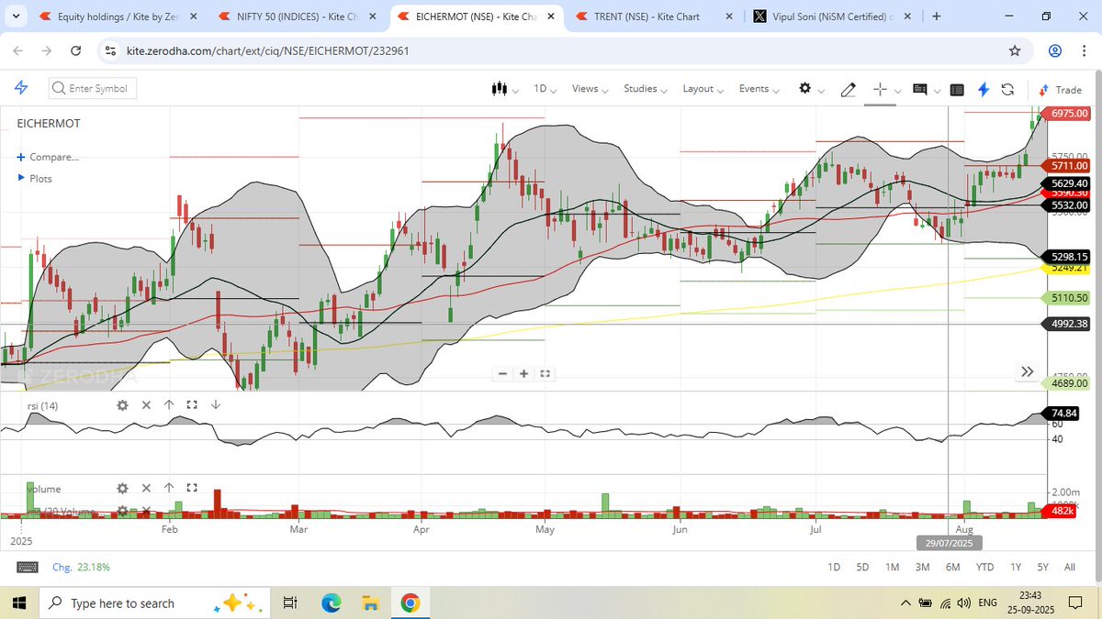View site information icon in address bar

[110, 50]
